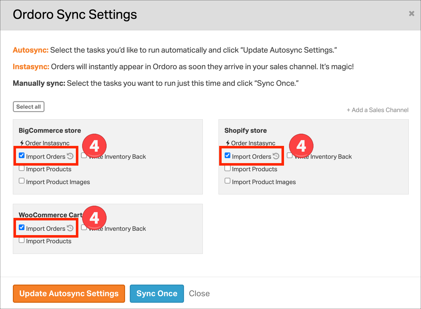
Task: Check Import Product Images for Shopify store
Action: [228, 181]
